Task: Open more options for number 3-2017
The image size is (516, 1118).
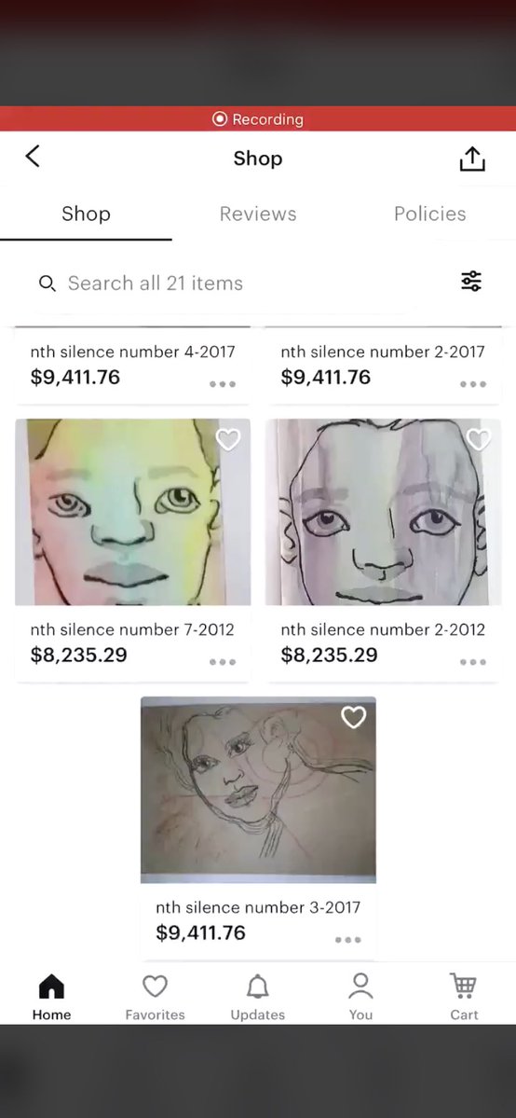Action: coord(347,940)
